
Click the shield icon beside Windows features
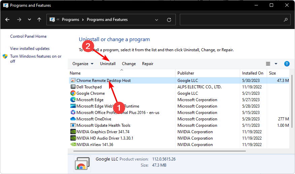coord(5,56)
